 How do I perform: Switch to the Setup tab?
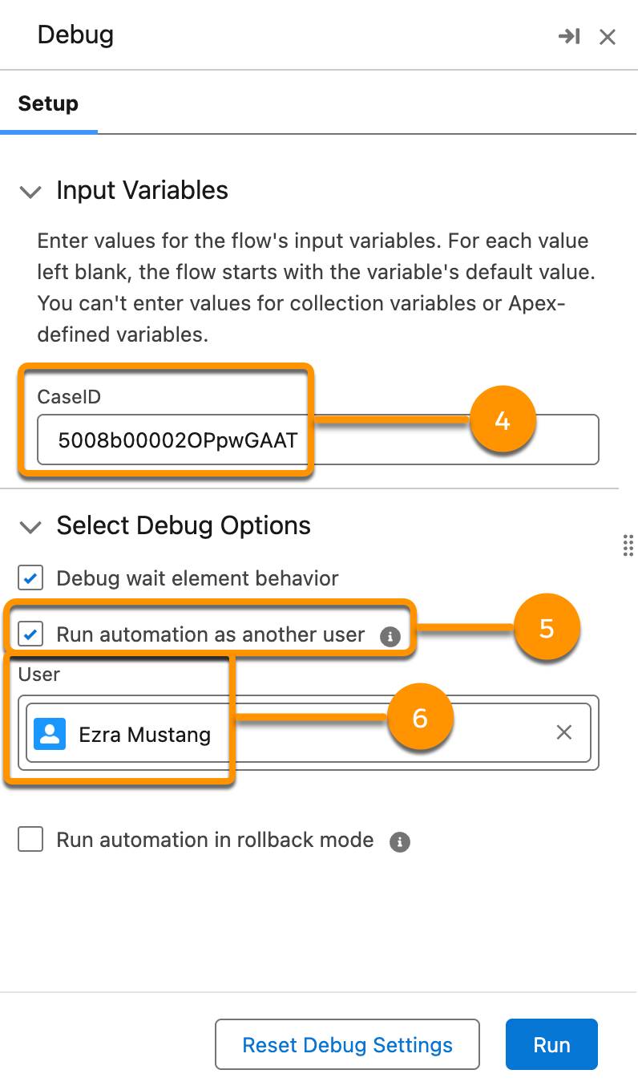(x=48, y=103)
